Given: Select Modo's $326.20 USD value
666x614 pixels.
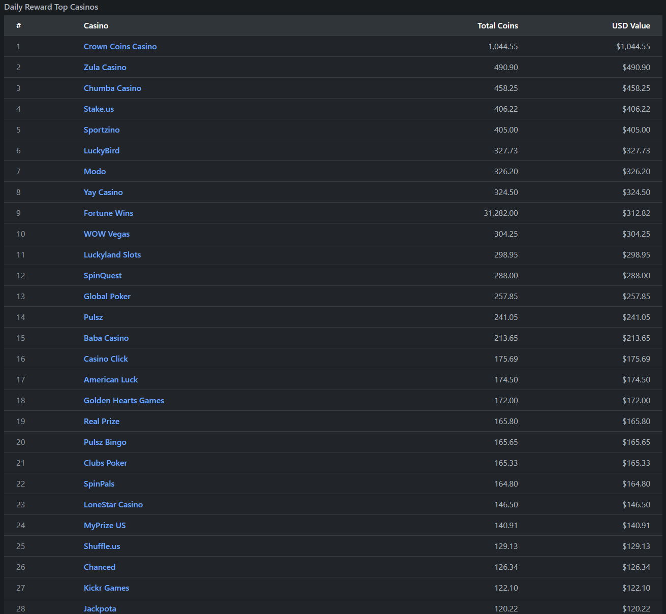Looking at the screenshot, I should point(636,171).
